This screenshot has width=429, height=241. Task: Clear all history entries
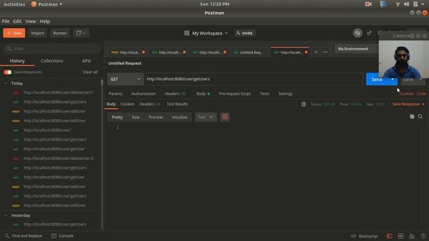tap(90, 72)
